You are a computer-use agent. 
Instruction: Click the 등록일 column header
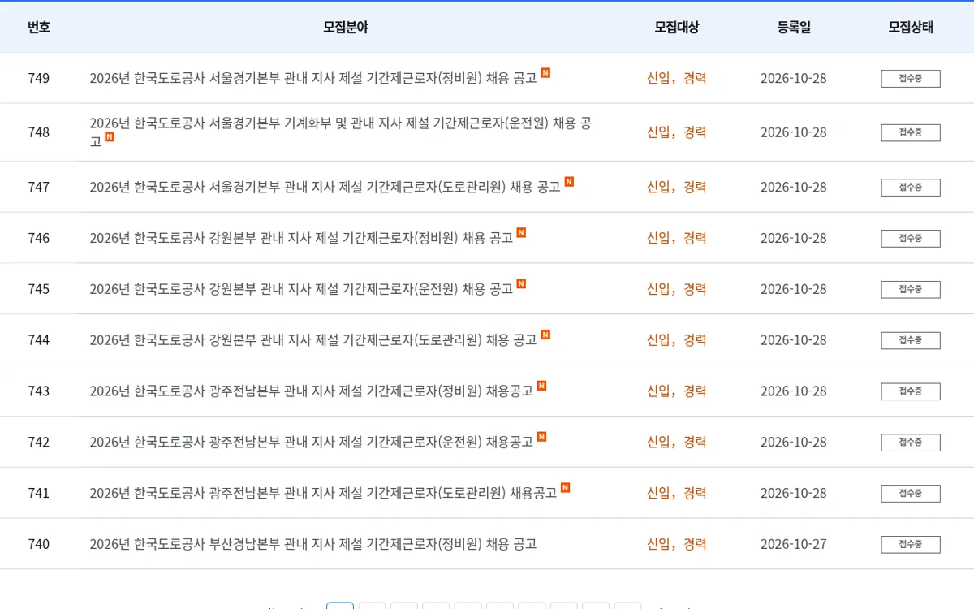[x=794, y=27]
